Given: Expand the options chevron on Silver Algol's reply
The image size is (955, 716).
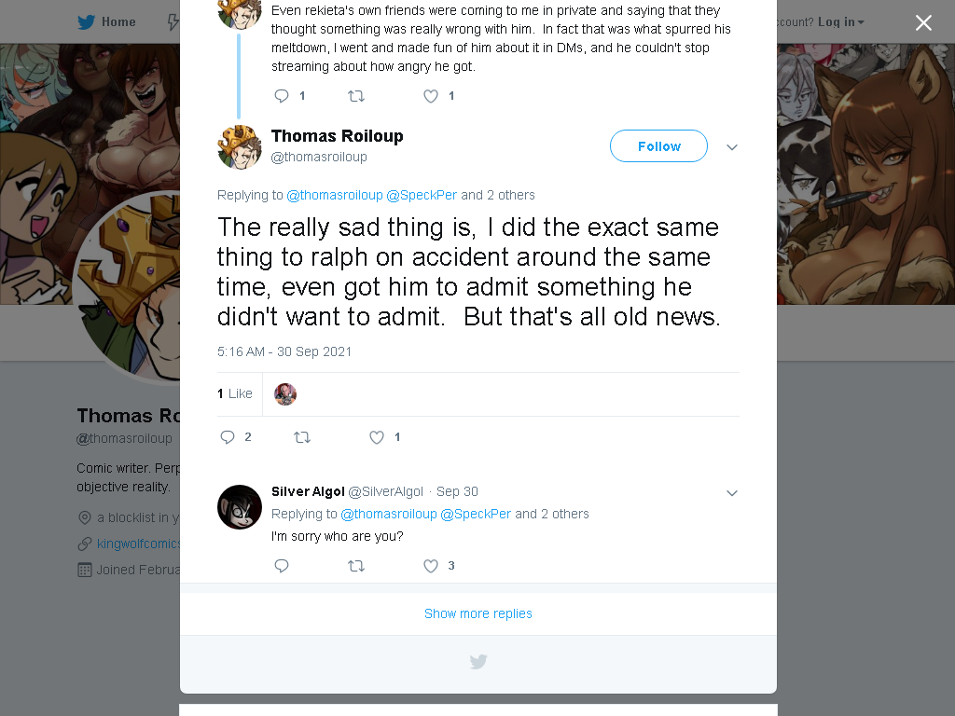Looking at the screenshot, I should point(732,492).
